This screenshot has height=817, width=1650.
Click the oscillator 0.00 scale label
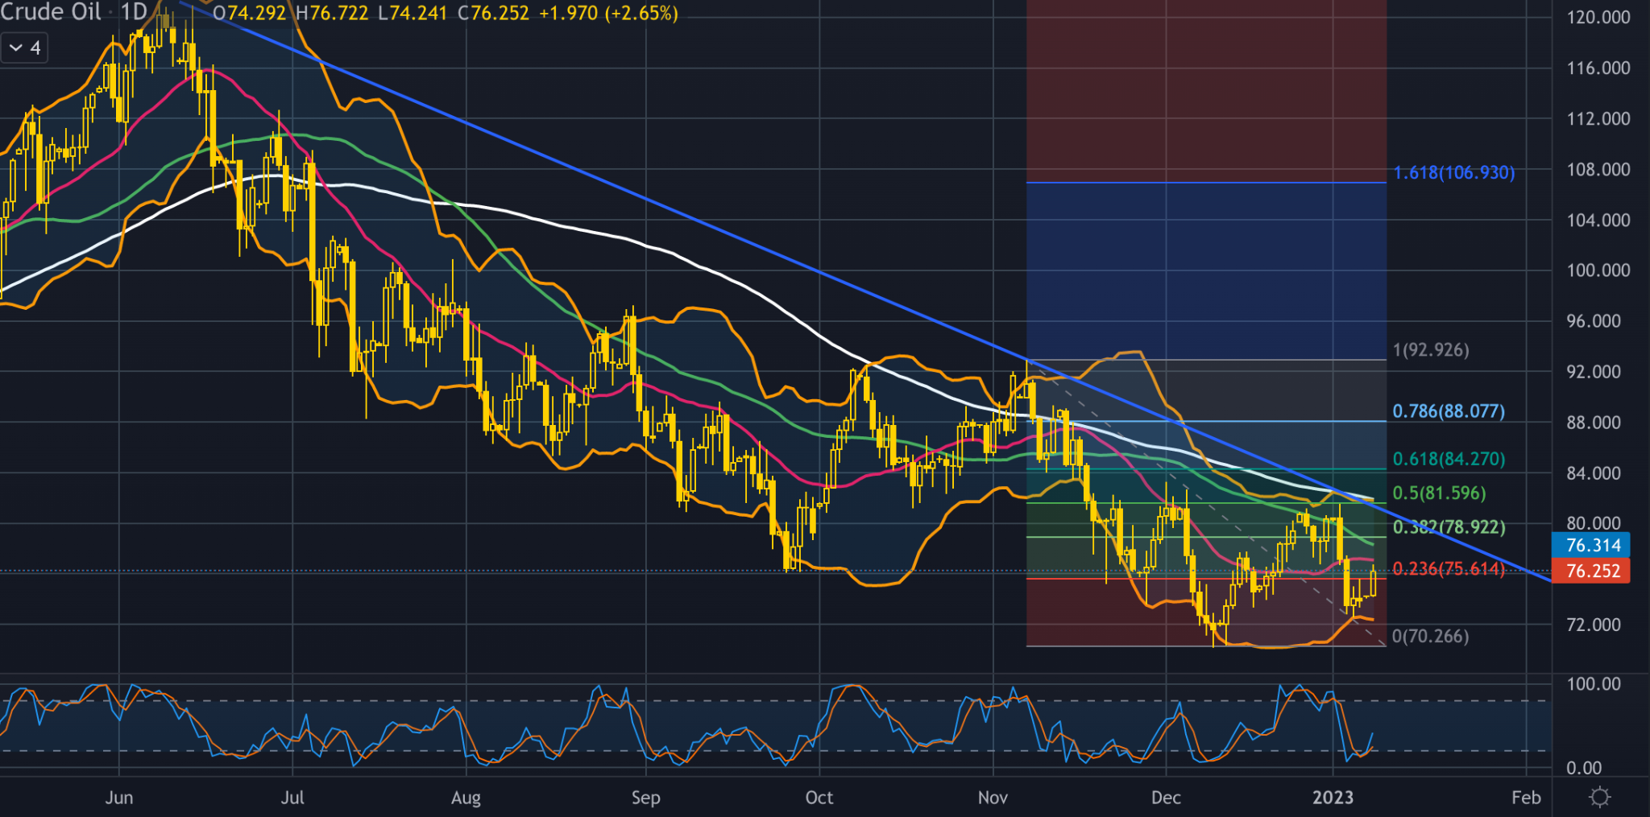click(1584, 768)
